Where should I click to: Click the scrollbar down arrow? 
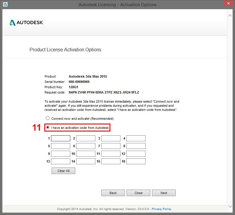(x=230, y=206)
